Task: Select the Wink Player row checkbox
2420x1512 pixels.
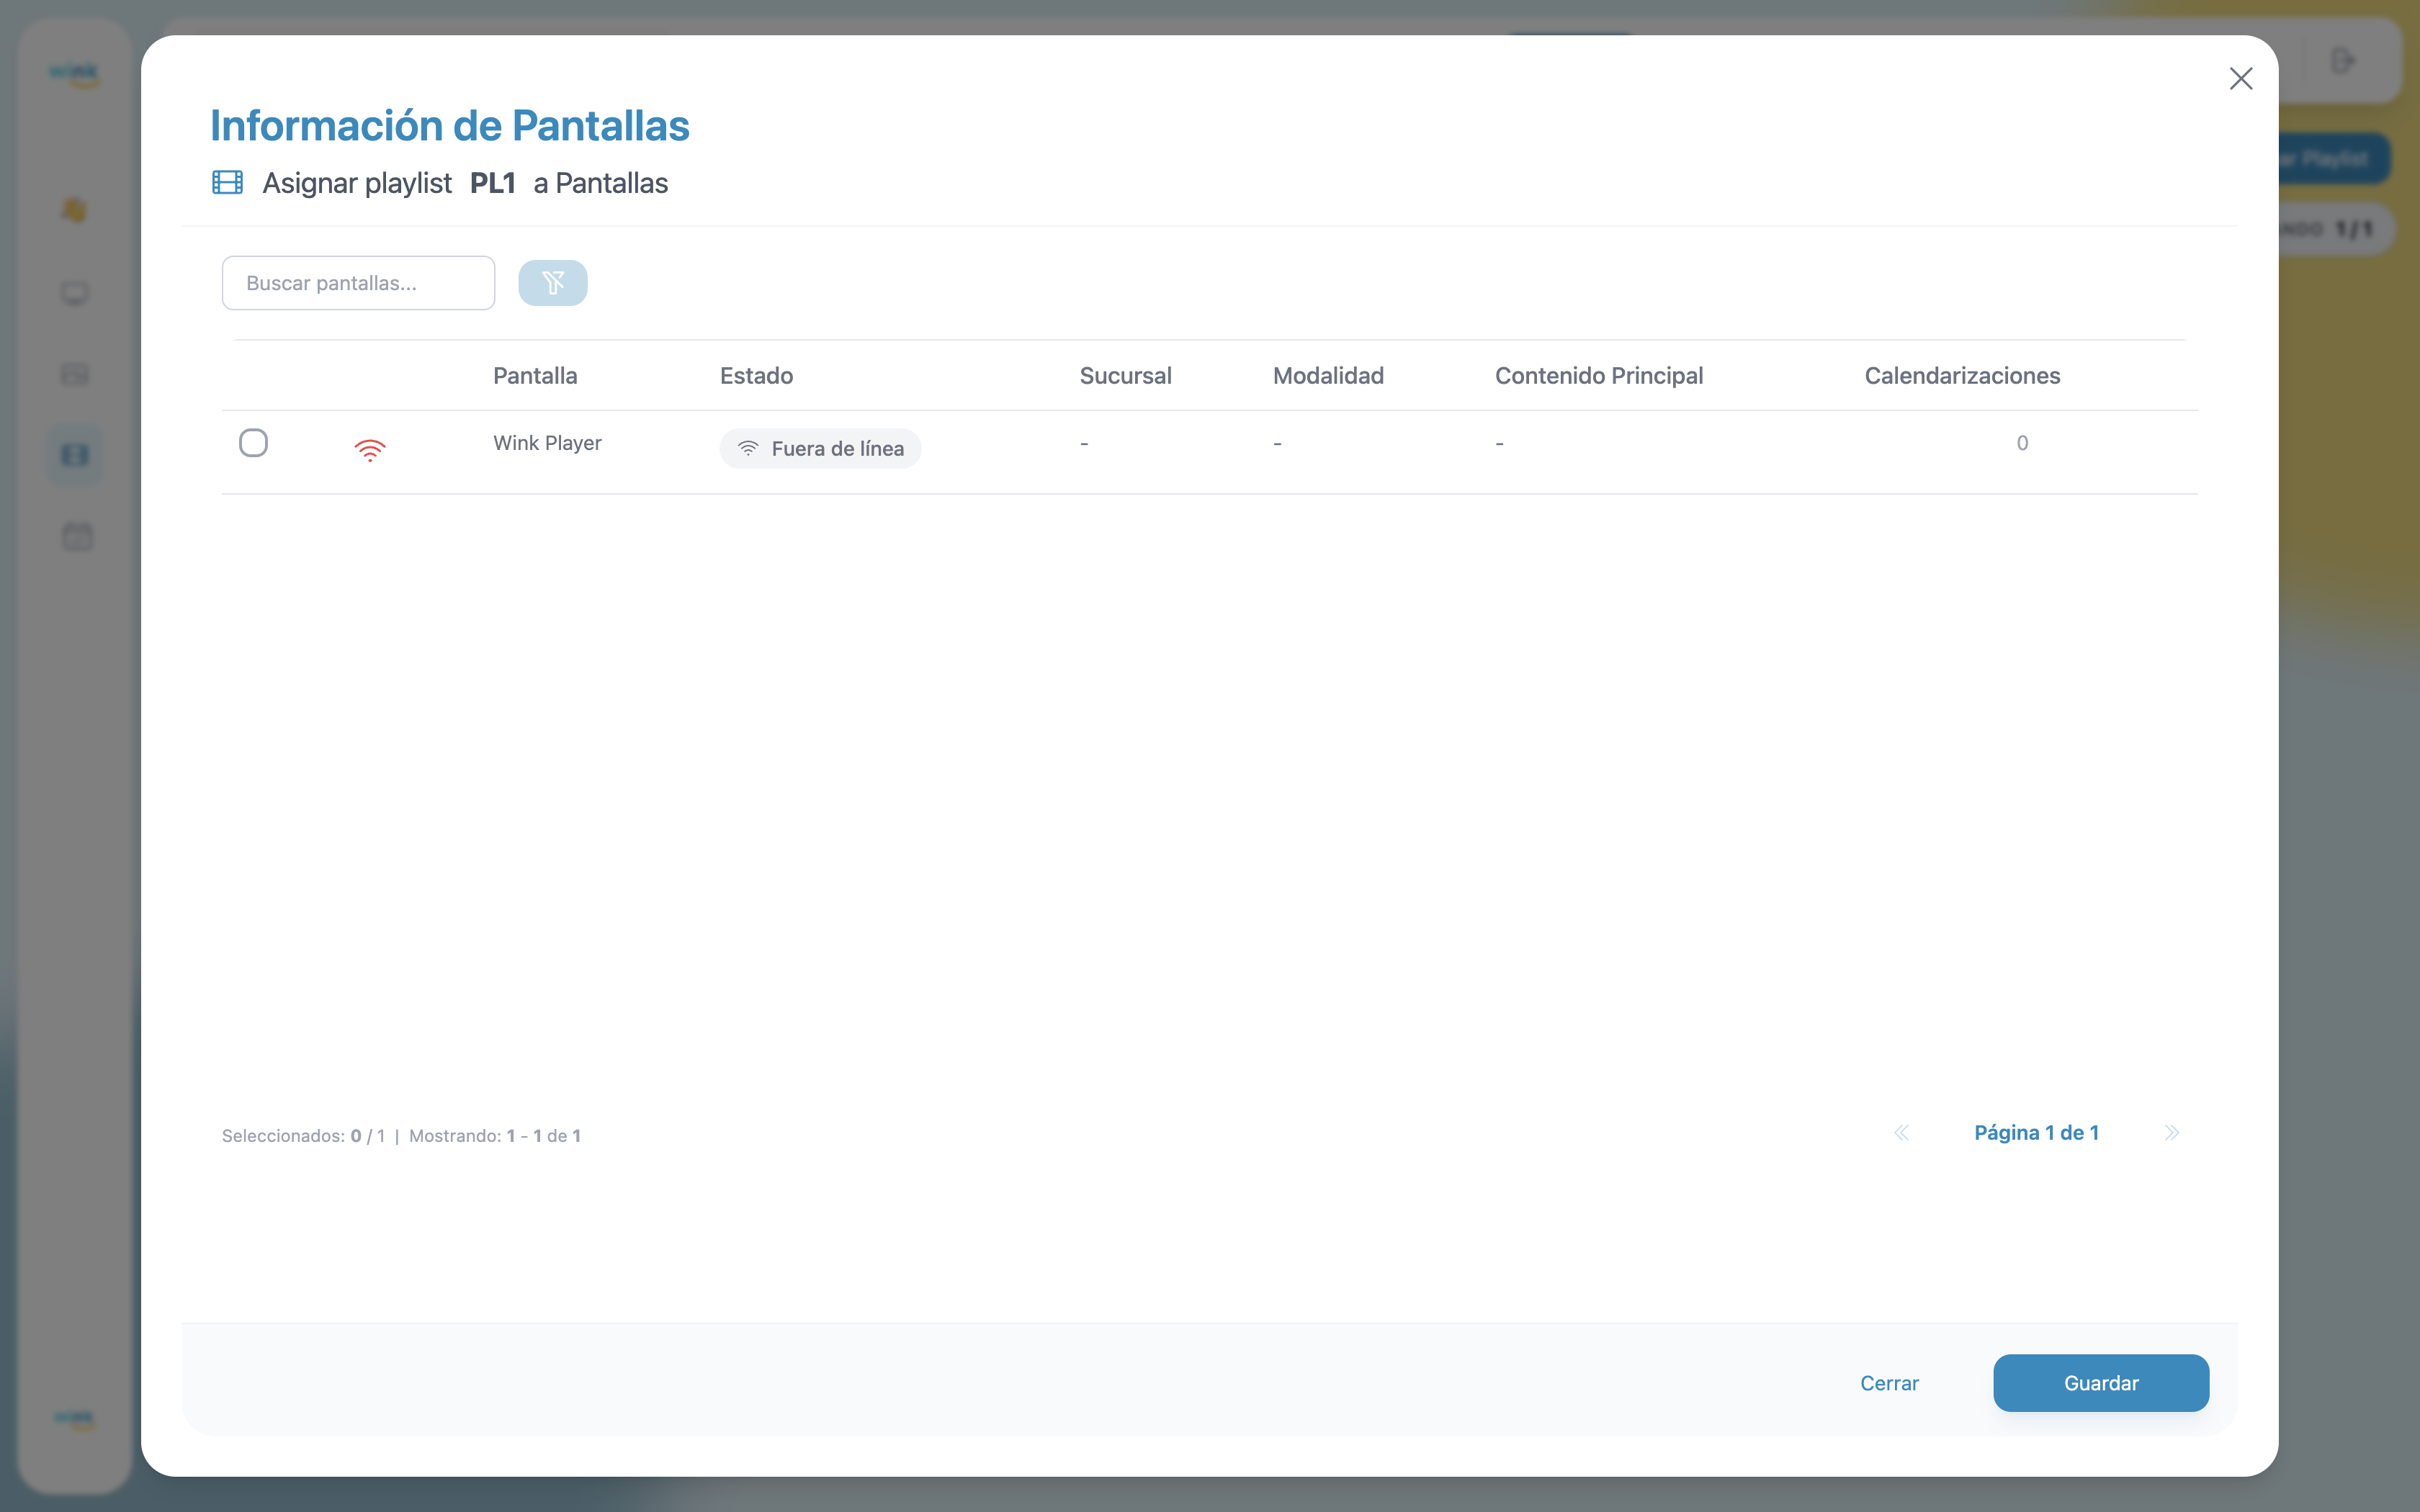Action: point(253,443)
